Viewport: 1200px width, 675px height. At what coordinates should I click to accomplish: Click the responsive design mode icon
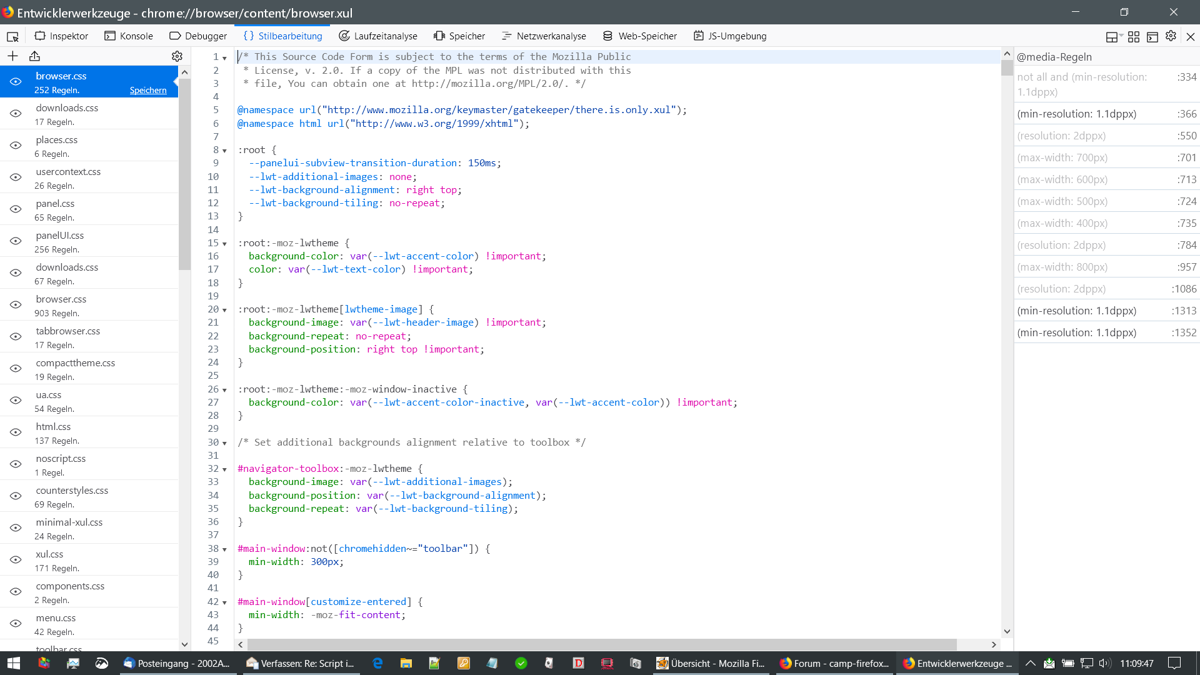[1133, 36]
